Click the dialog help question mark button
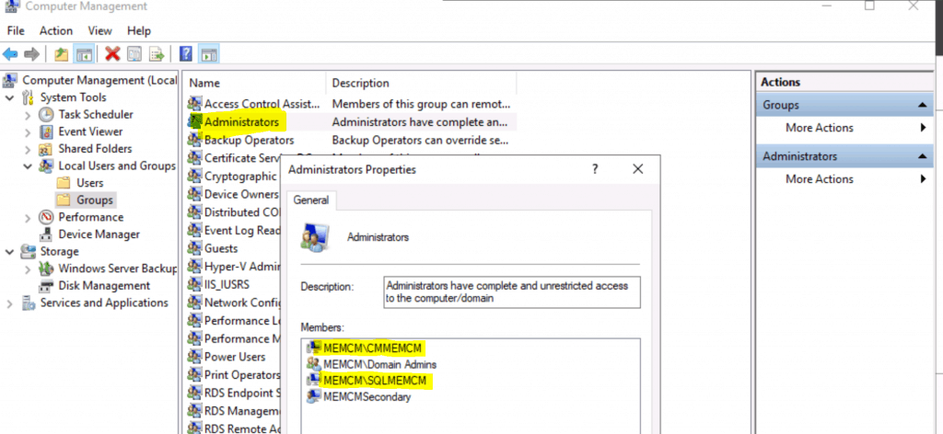The height and width of the screenshot is (434, 943). pyautogui.click(x=595, y=170)
